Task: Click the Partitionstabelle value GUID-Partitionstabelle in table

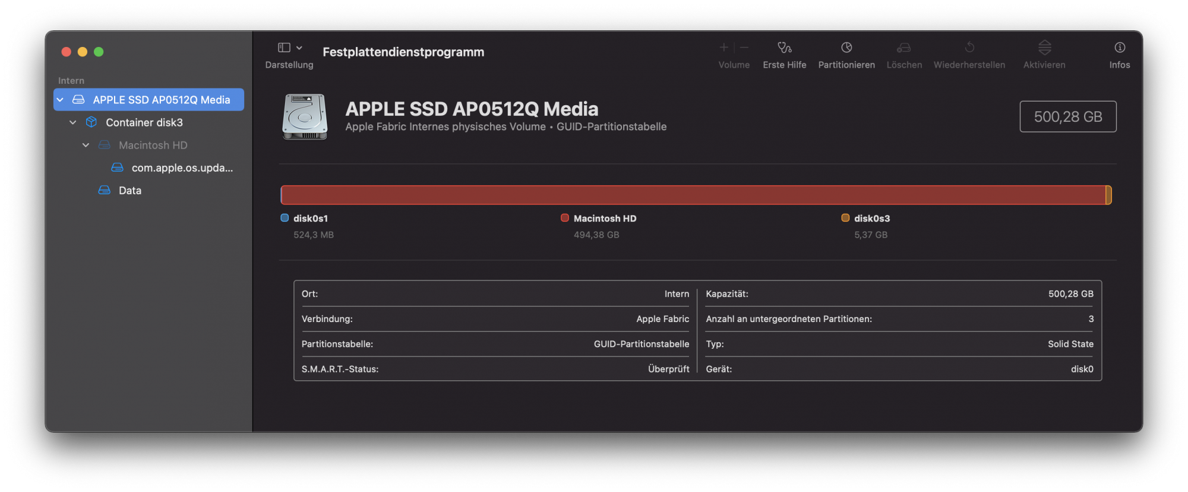Action: pos(642,344)
